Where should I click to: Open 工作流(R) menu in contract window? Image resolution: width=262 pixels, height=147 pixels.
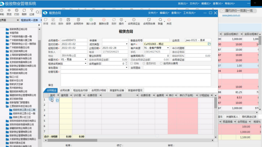coord(189,13)
